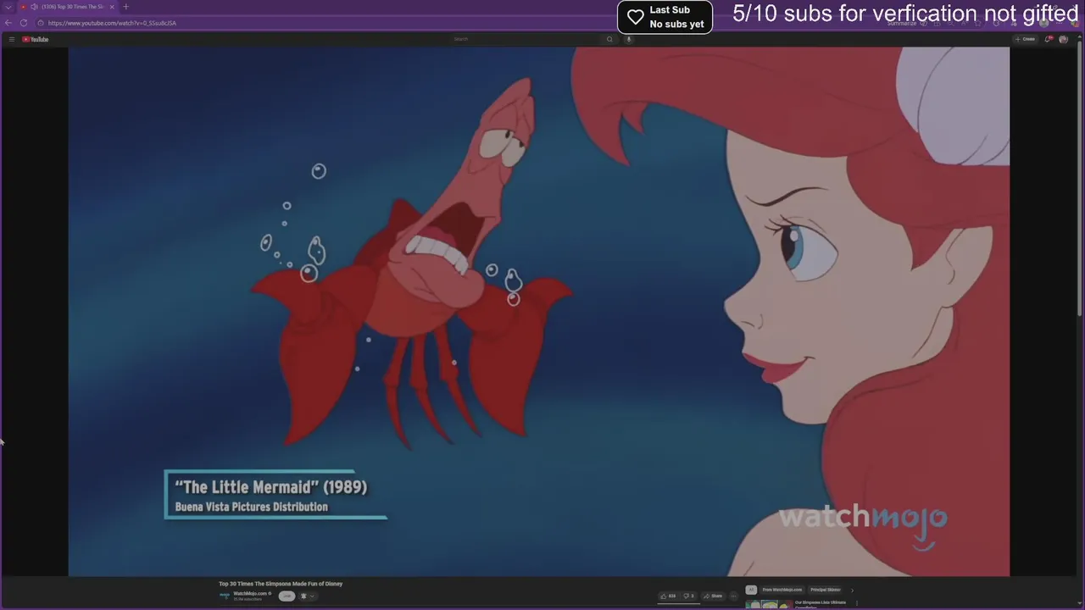1085x610 pixels.
Task: Close the Simpsons video browser tab
Action: click(x=111, y=7)
